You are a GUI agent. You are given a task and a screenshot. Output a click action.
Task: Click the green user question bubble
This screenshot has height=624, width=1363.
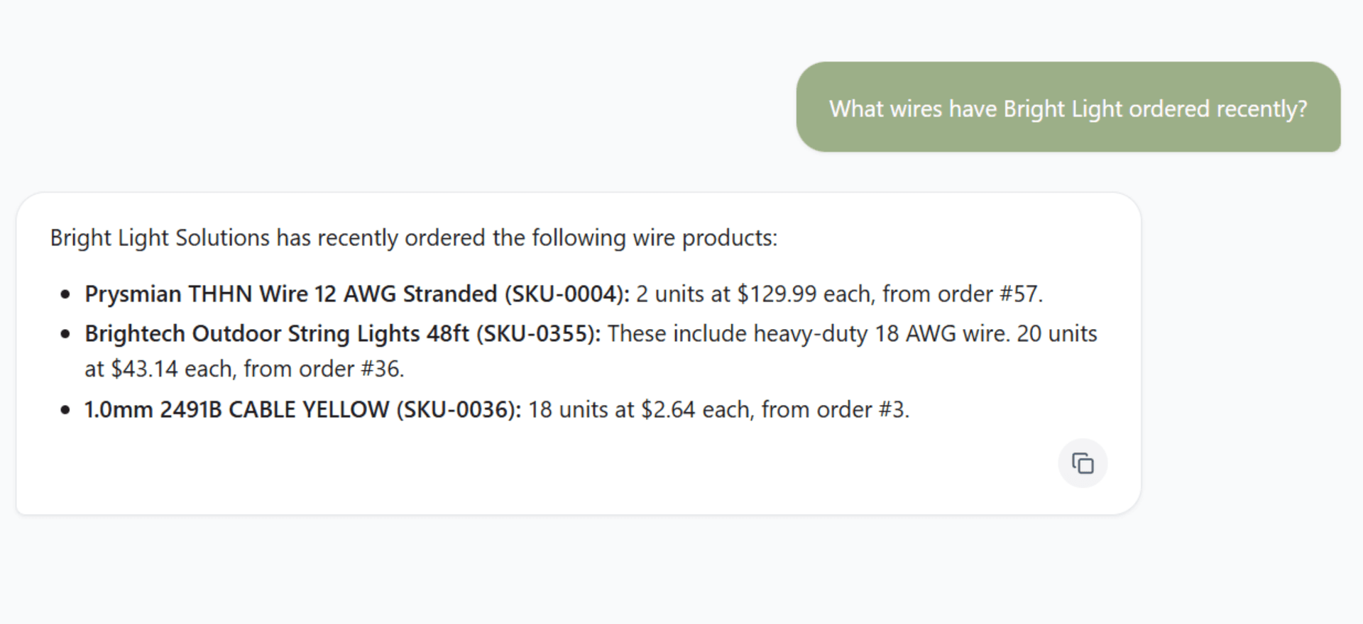1068,107
